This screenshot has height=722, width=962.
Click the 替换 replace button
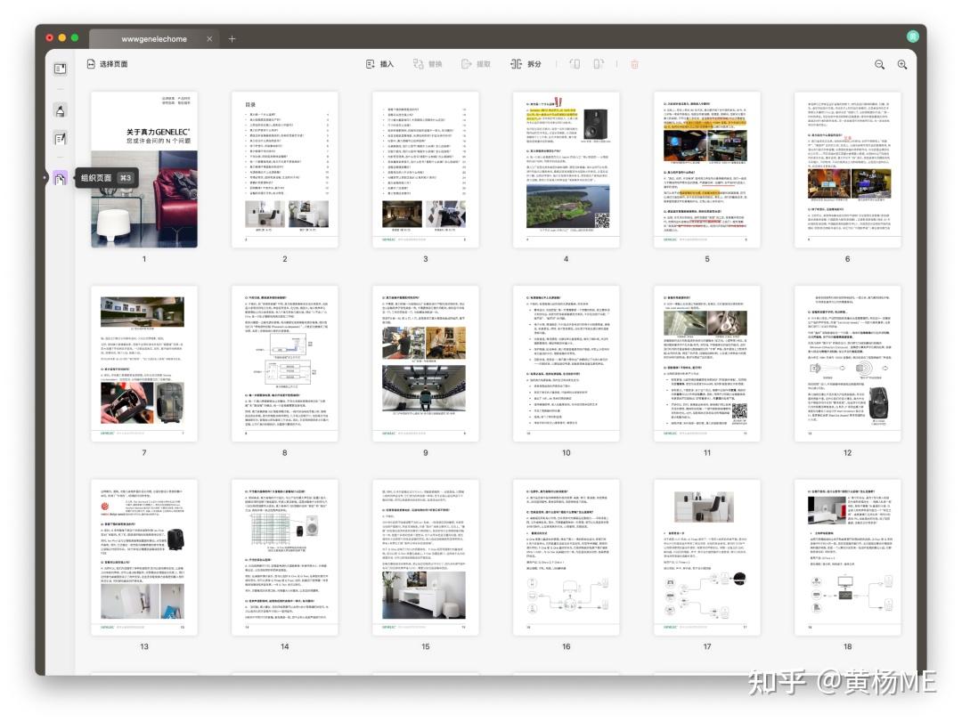click(x=428, y=64)
